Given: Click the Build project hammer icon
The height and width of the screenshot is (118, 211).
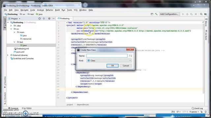Looking at the screenshot, I should pyautogui.click(x=156, y=14).
